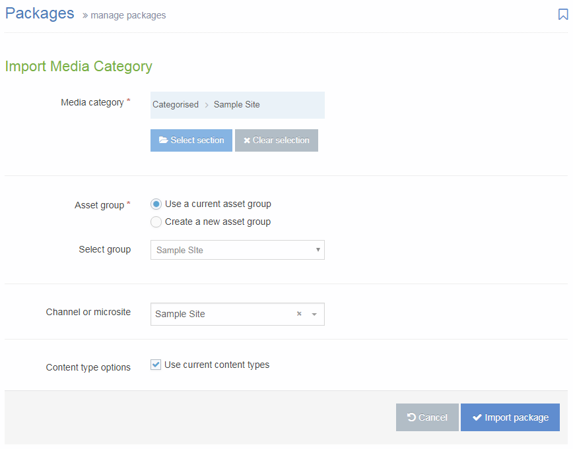This screenshot has width=573, height=449.
Task: Cancel the media category import
Action: click(427, 417)
